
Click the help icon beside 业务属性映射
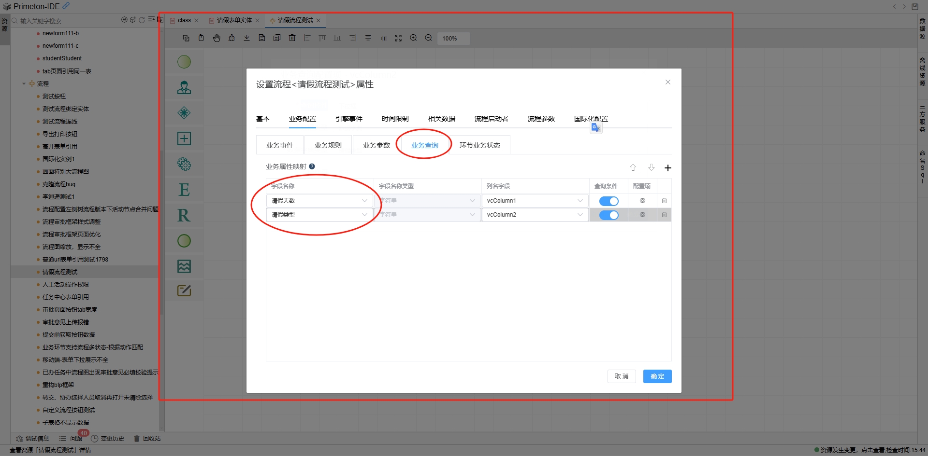(x=312, y=166)
